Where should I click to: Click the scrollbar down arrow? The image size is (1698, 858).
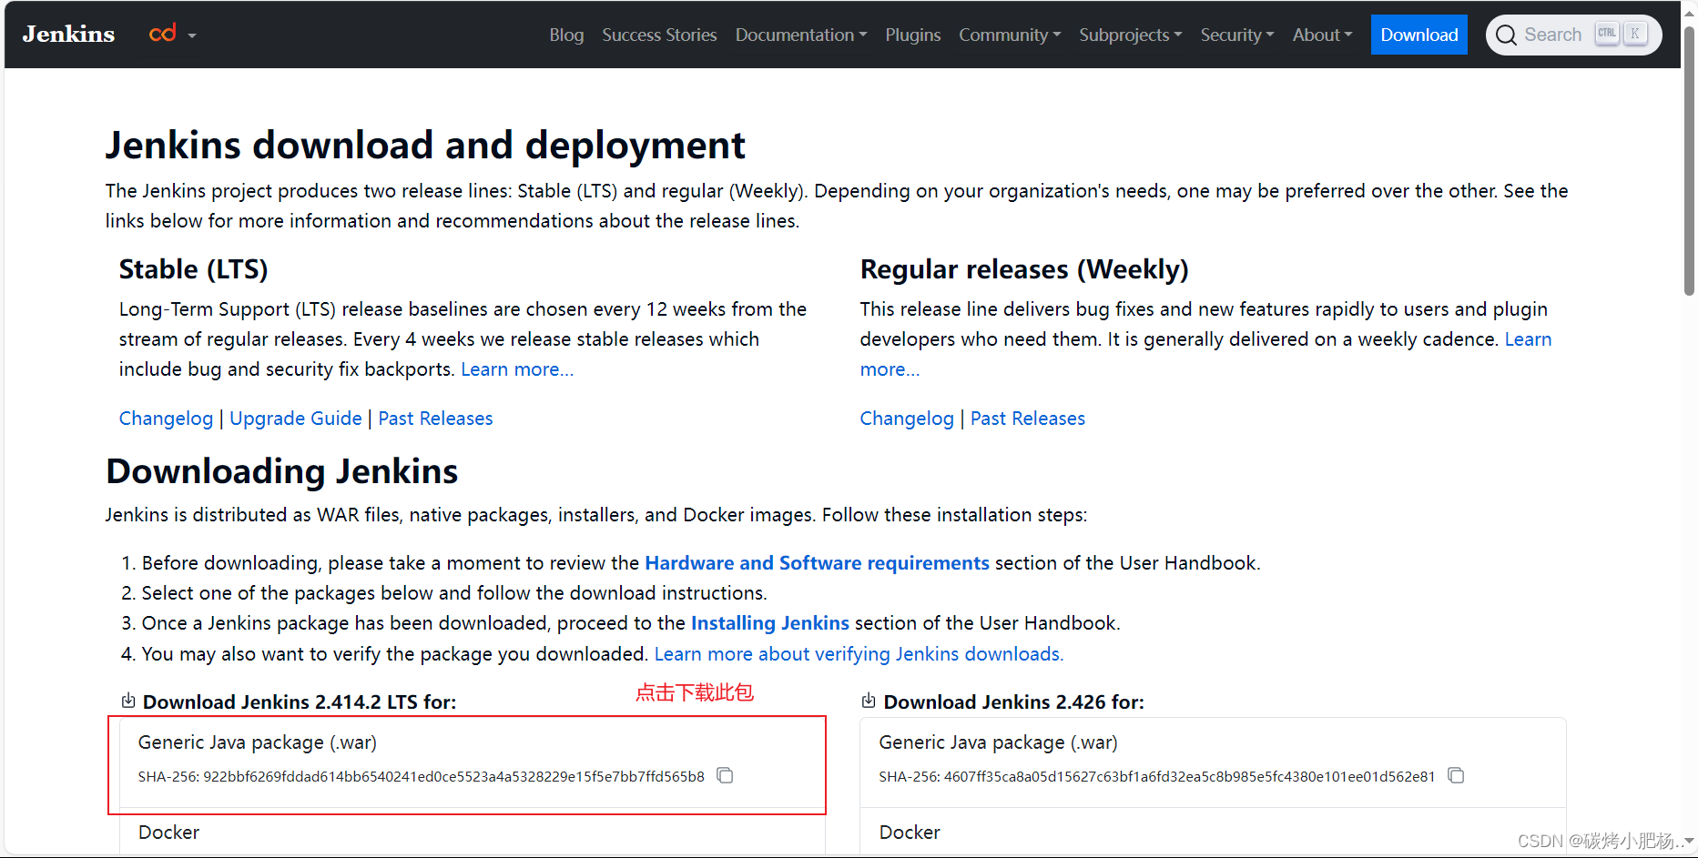click(1689, 842)
